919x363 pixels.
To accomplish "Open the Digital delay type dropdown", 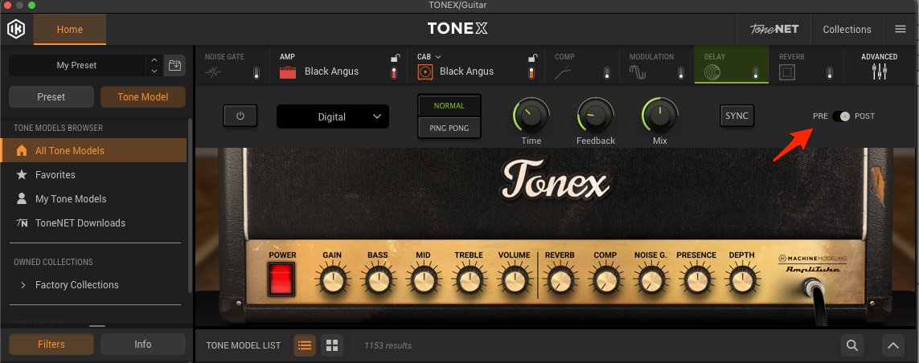I will coord(333,116).
